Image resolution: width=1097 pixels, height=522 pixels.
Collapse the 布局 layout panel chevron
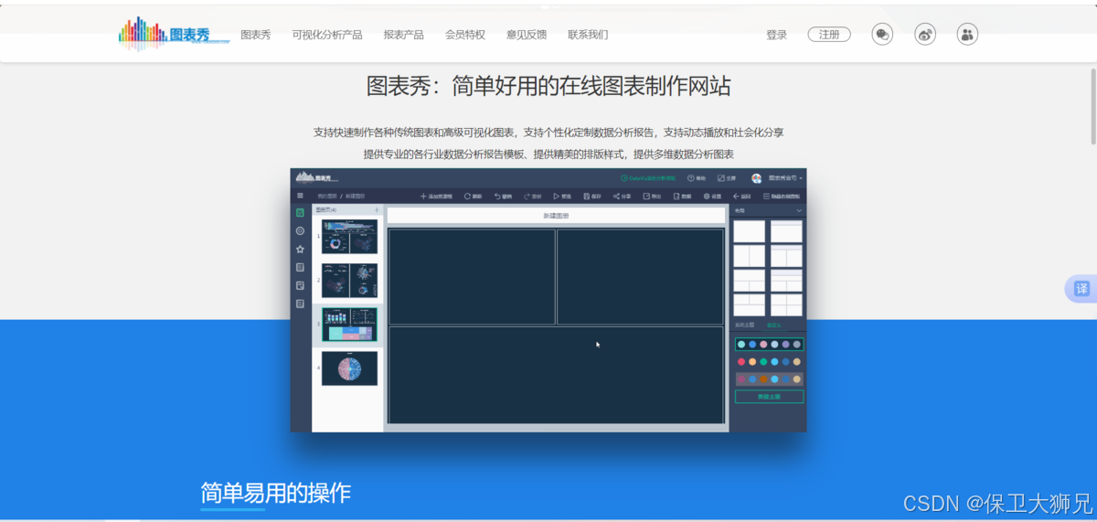pos(800,211)
